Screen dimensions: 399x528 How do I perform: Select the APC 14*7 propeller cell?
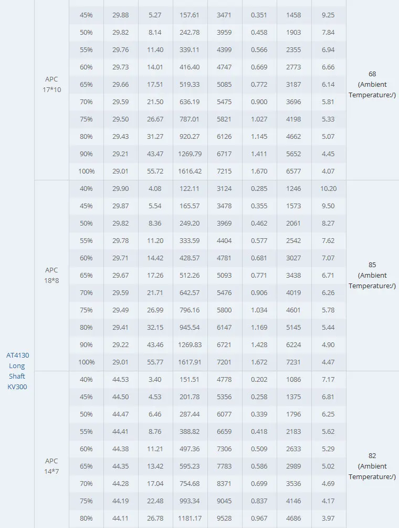tap(51, 466)
